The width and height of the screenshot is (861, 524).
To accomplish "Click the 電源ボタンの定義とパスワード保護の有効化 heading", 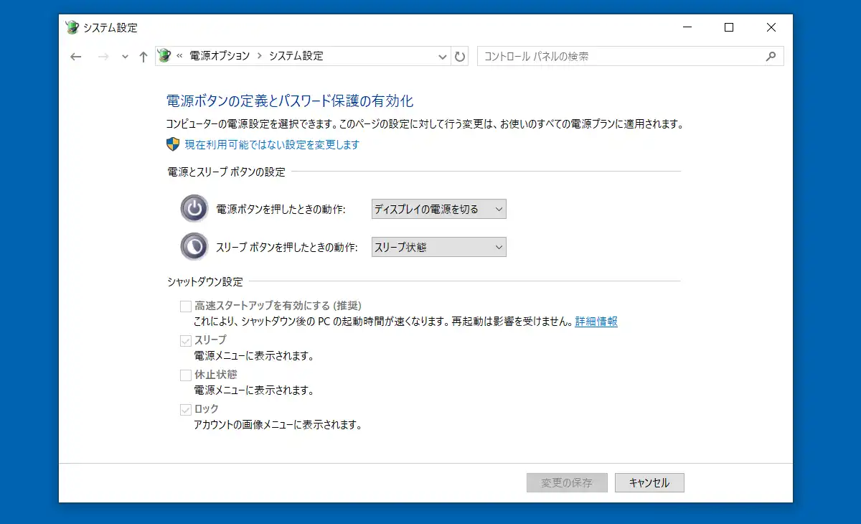I will tap(290, 100).
